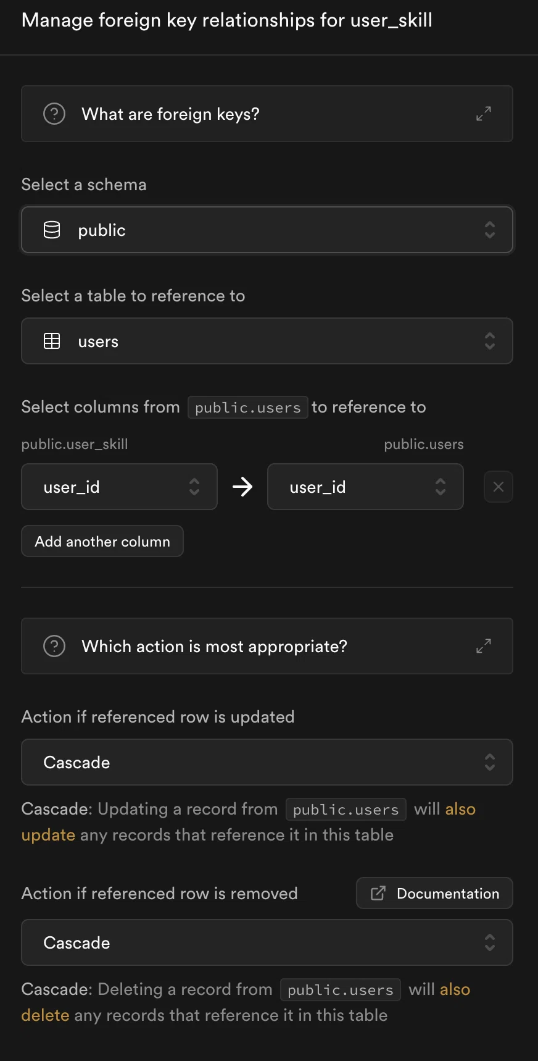Click the 'What are foreign keys?' title text
This screenshot has height=1061, width=538.
pos(170,114)
